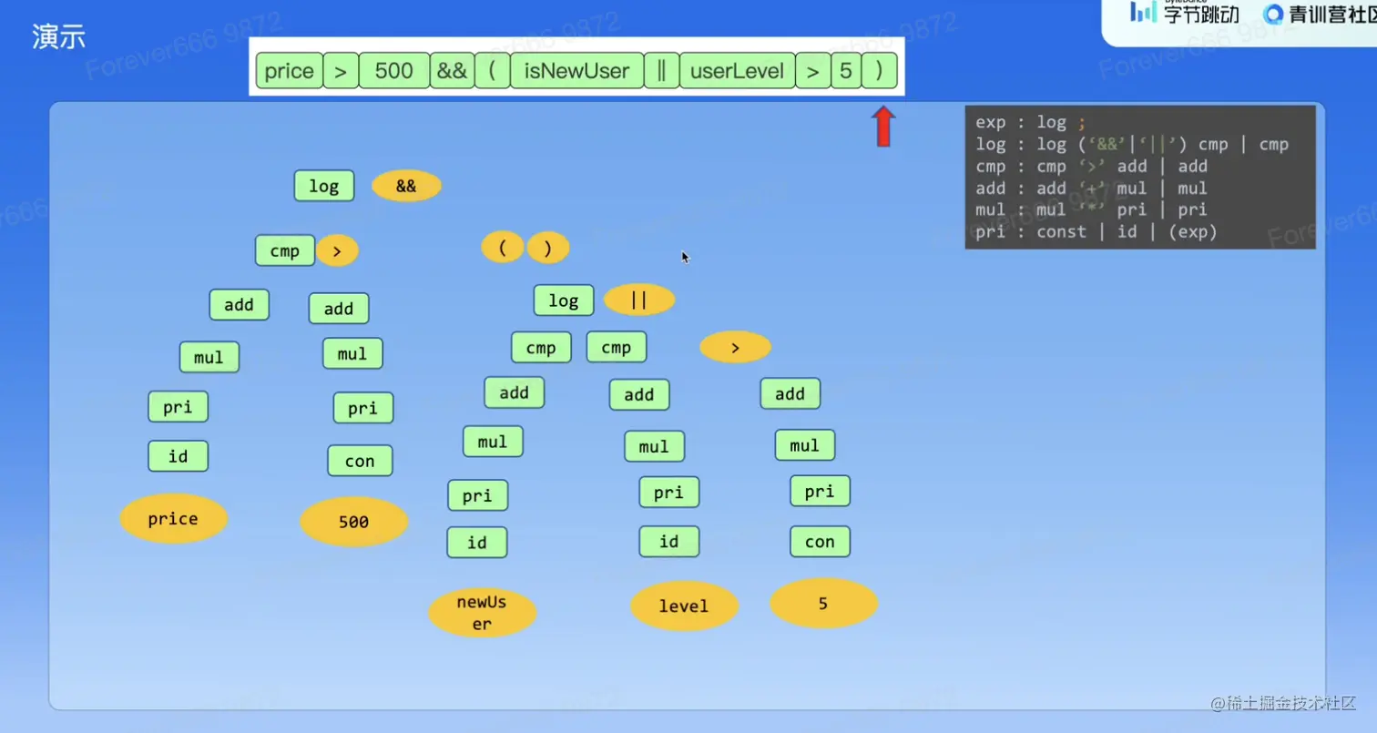This screenshot has height=733, width=1377.
Task: Click the cmp node beside the > oval
Action: [285, 250]
